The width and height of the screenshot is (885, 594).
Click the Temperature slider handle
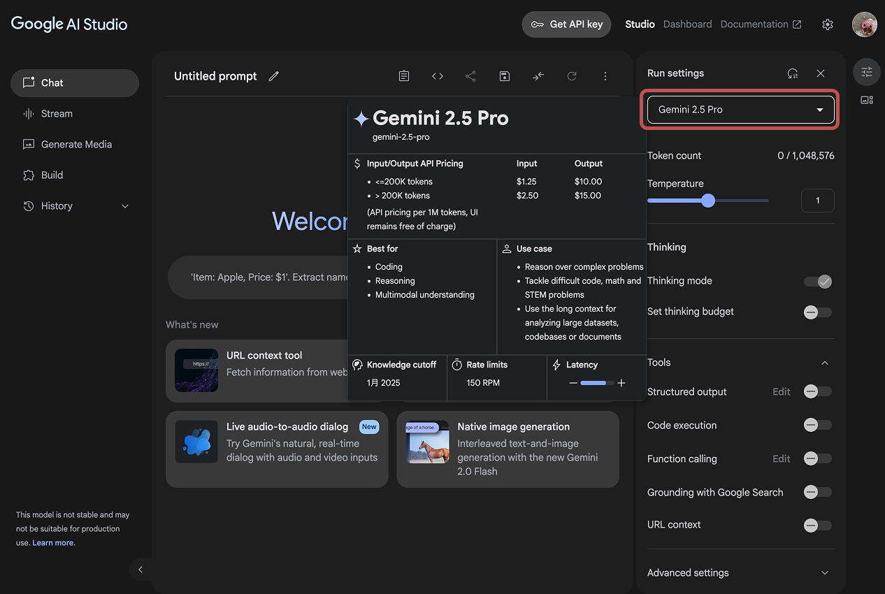pyautogui.click(x=708, y=201)
